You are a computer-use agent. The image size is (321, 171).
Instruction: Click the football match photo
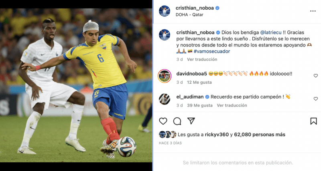click(76, 85)
